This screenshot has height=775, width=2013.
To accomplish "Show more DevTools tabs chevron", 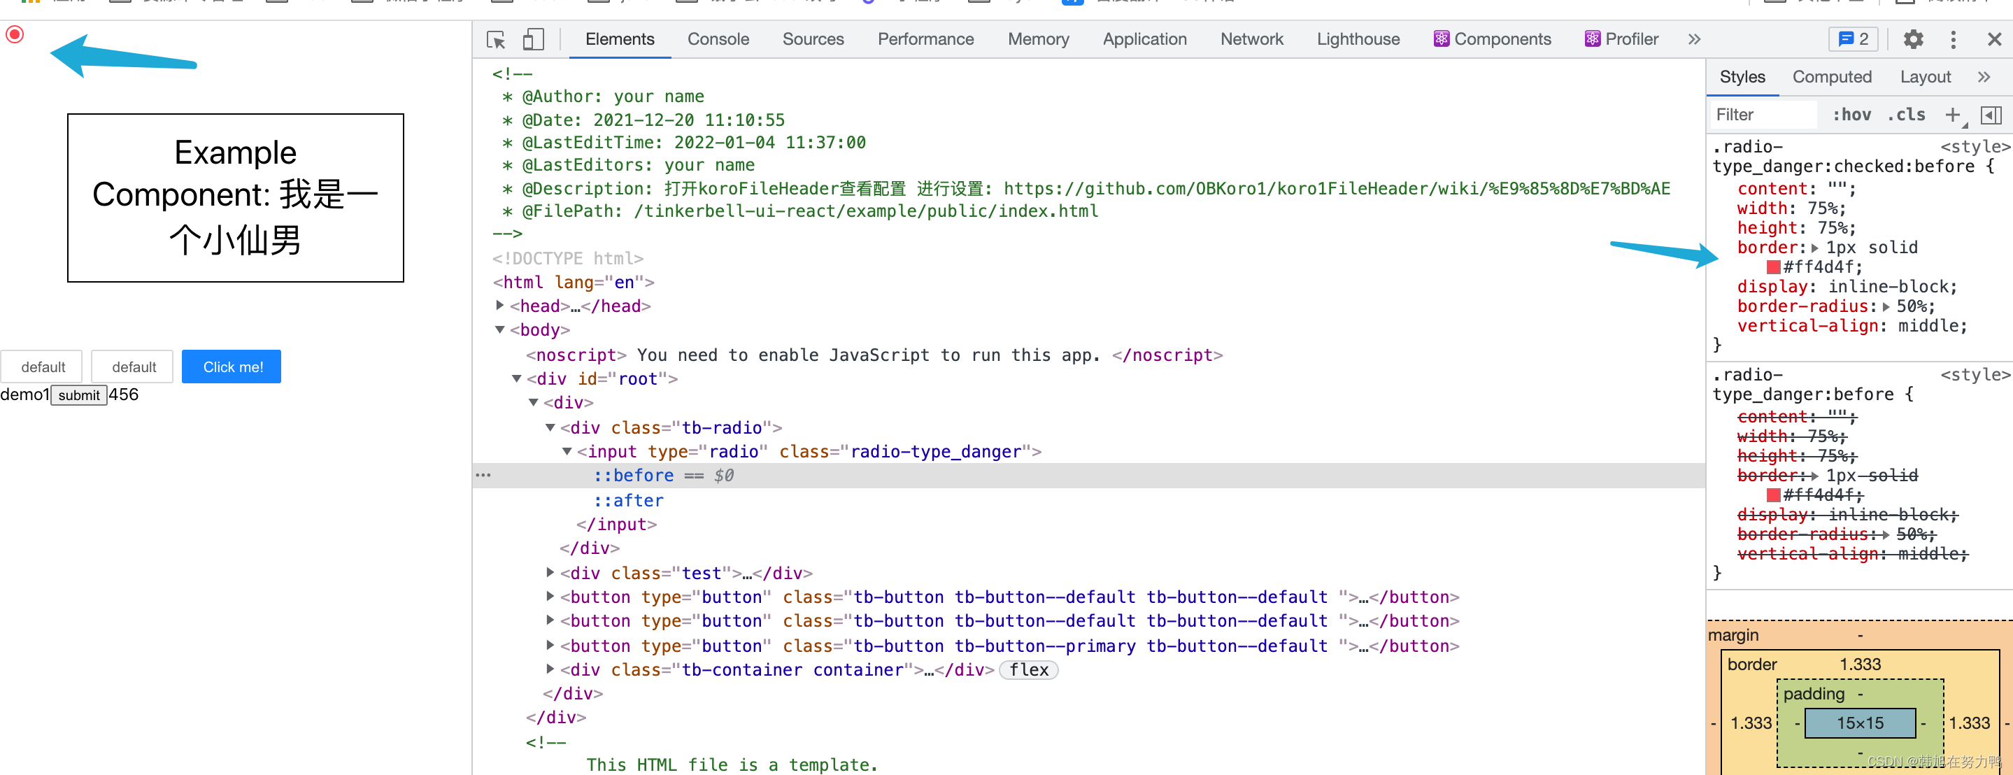I will point(1693,39).
